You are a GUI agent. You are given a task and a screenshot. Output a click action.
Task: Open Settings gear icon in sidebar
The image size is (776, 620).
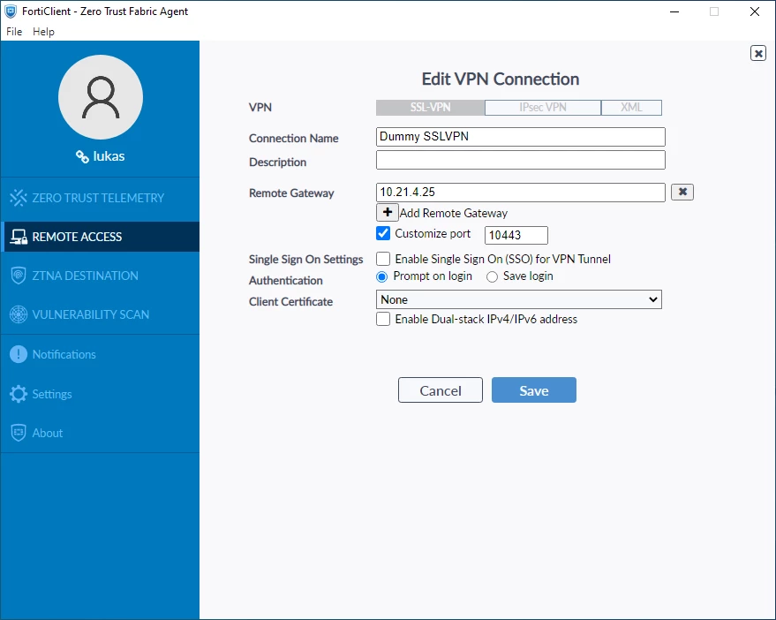19,394
